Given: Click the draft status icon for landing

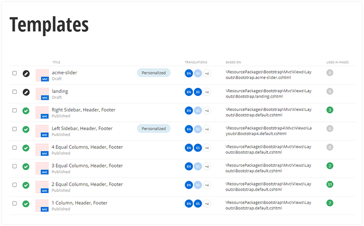Looking at the screenshot, I should tap(26, 92).
